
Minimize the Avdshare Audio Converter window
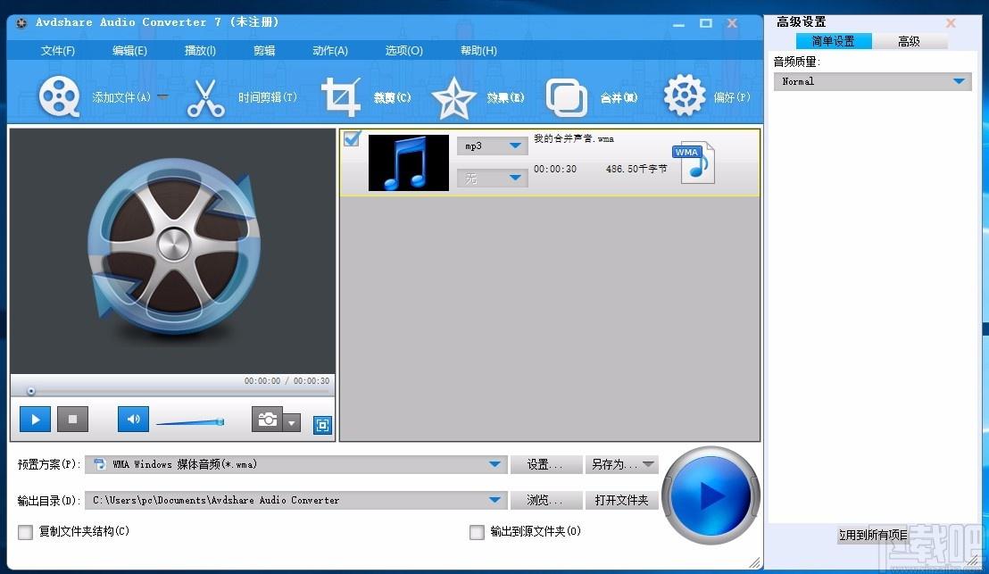pyautogui.click(x=678, y=24)
